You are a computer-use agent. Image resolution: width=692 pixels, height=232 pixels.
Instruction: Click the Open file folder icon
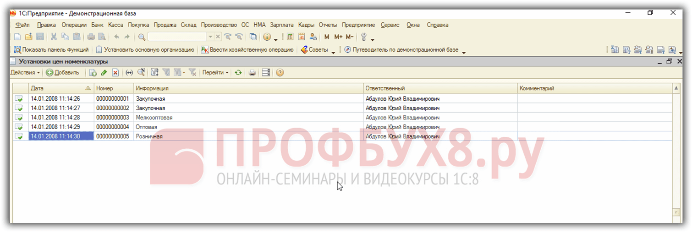[x=29, y=37]
